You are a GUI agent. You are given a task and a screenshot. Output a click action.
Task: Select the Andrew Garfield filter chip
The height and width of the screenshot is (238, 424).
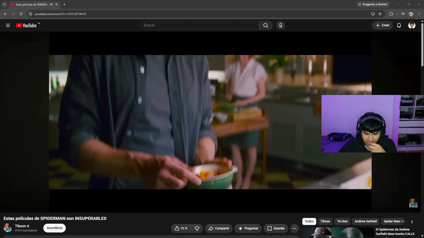pos(366,221)
